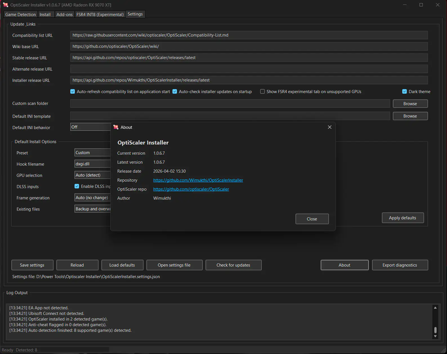Open Hook filename dropdown
Image resolution: width=447 pixels, height=354 pixels.
click(93, 164)
